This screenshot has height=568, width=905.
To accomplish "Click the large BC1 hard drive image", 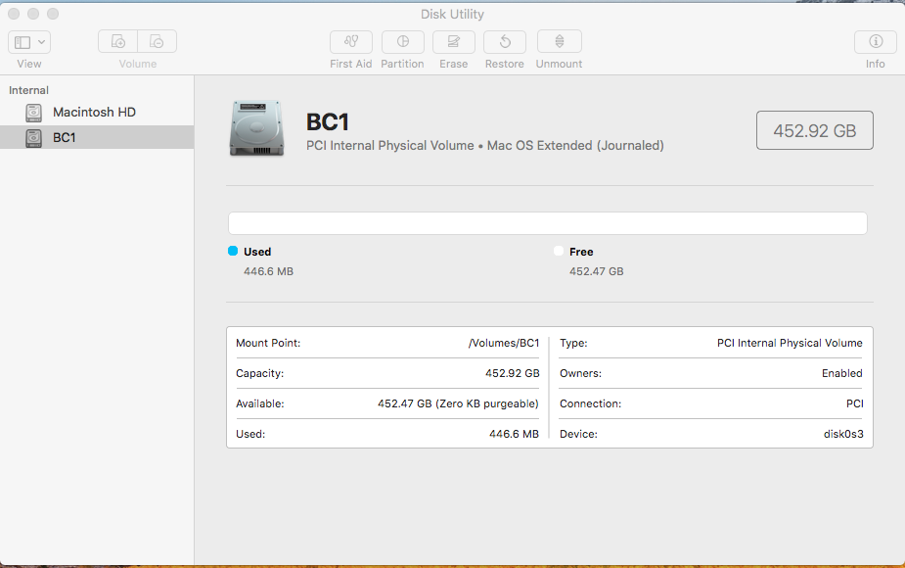I will (x=257, y=128).
